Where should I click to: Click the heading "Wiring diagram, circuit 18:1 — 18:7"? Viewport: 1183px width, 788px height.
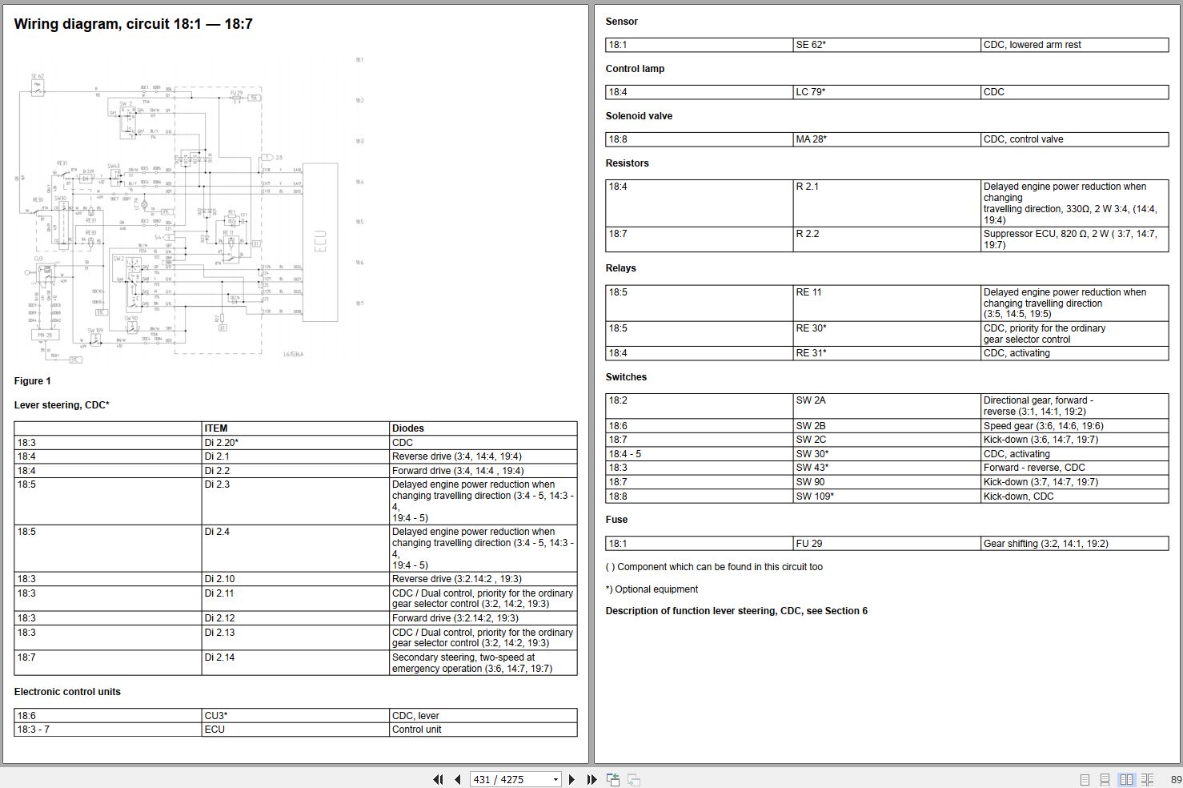pos(134,24)
